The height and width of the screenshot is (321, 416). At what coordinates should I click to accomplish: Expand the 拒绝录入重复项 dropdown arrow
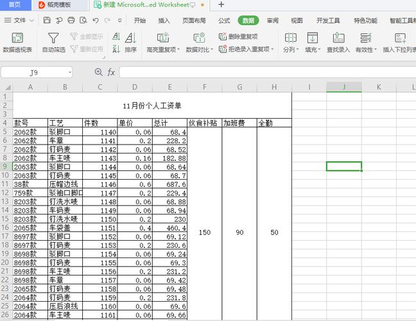tap(272, 49)
